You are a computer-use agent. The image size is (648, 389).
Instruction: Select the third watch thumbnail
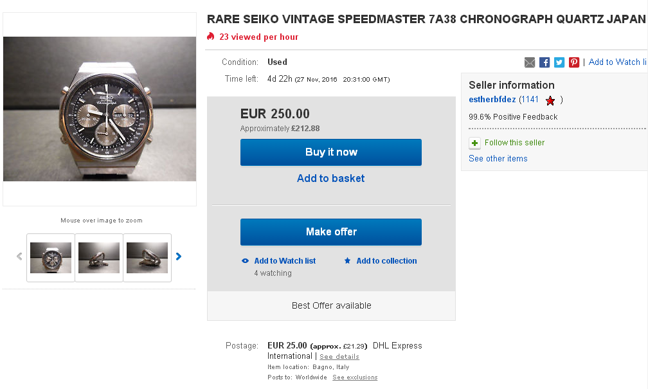(x=147, y=258)
